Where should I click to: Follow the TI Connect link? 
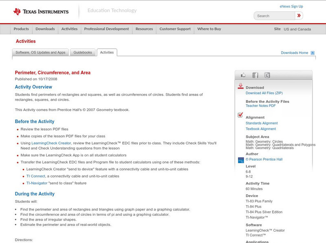click(x=35, y=176)
